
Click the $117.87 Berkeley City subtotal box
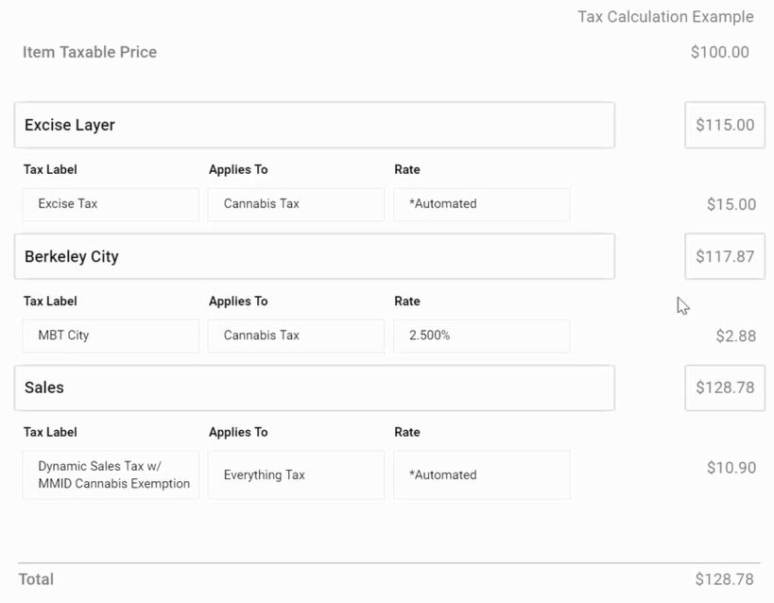[725, 256]
